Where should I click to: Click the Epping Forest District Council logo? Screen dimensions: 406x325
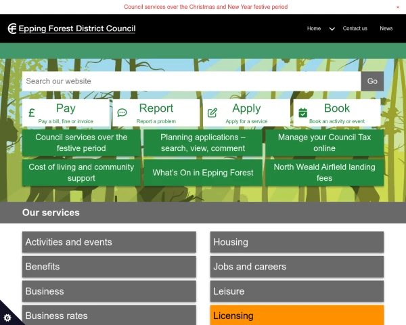(72, 28)
